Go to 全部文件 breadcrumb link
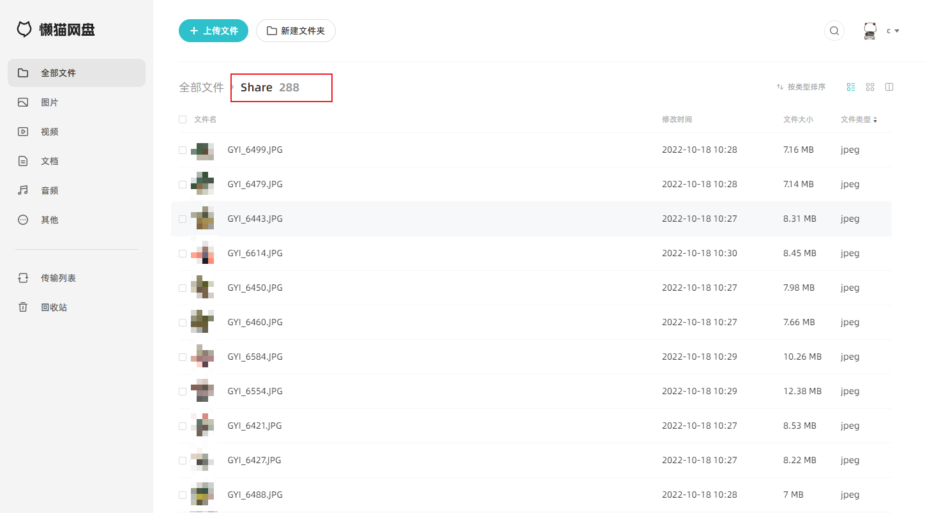 pos(201,88)
